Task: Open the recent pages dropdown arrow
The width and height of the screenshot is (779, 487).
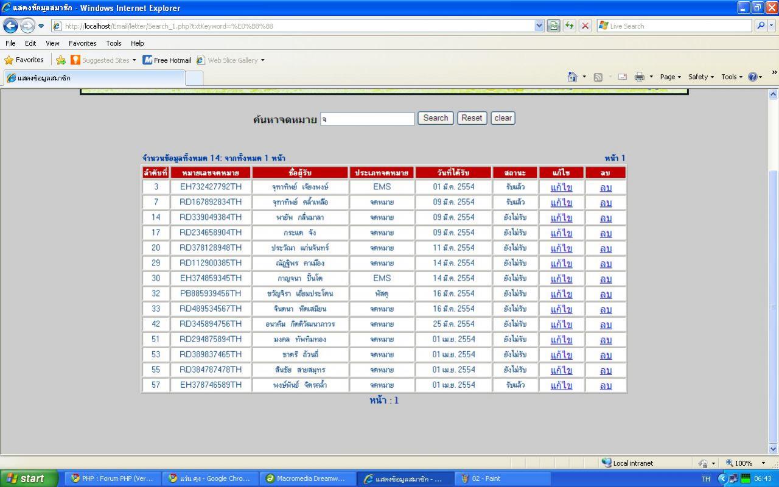Action: click(x=41, y=26)
